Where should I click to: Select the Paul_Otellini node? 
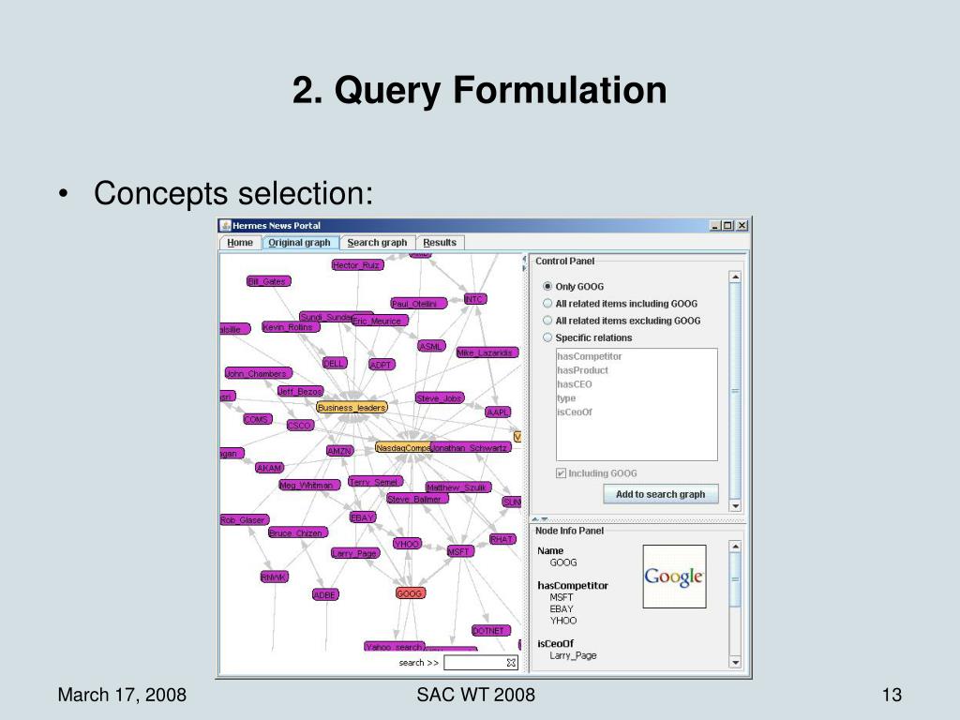pos(419,304)
